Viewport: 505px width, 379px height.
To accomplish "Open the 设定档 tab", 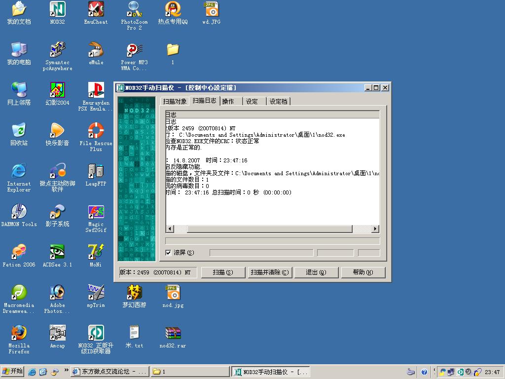I will [x=279, y=102].
